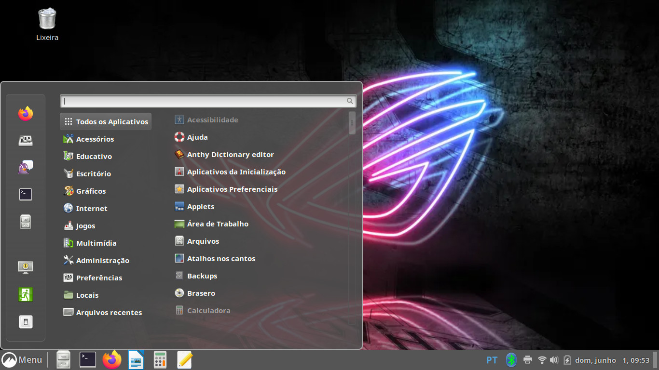The height and width of the screenshot is (370, 659).
Task: Click the Menu button on the panel
Action: (22, 360)
